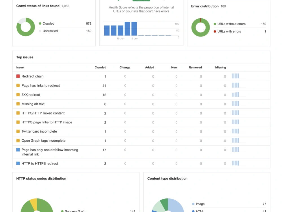Open the HTTPS/HTTP mixed content issue

coord(43,113)
